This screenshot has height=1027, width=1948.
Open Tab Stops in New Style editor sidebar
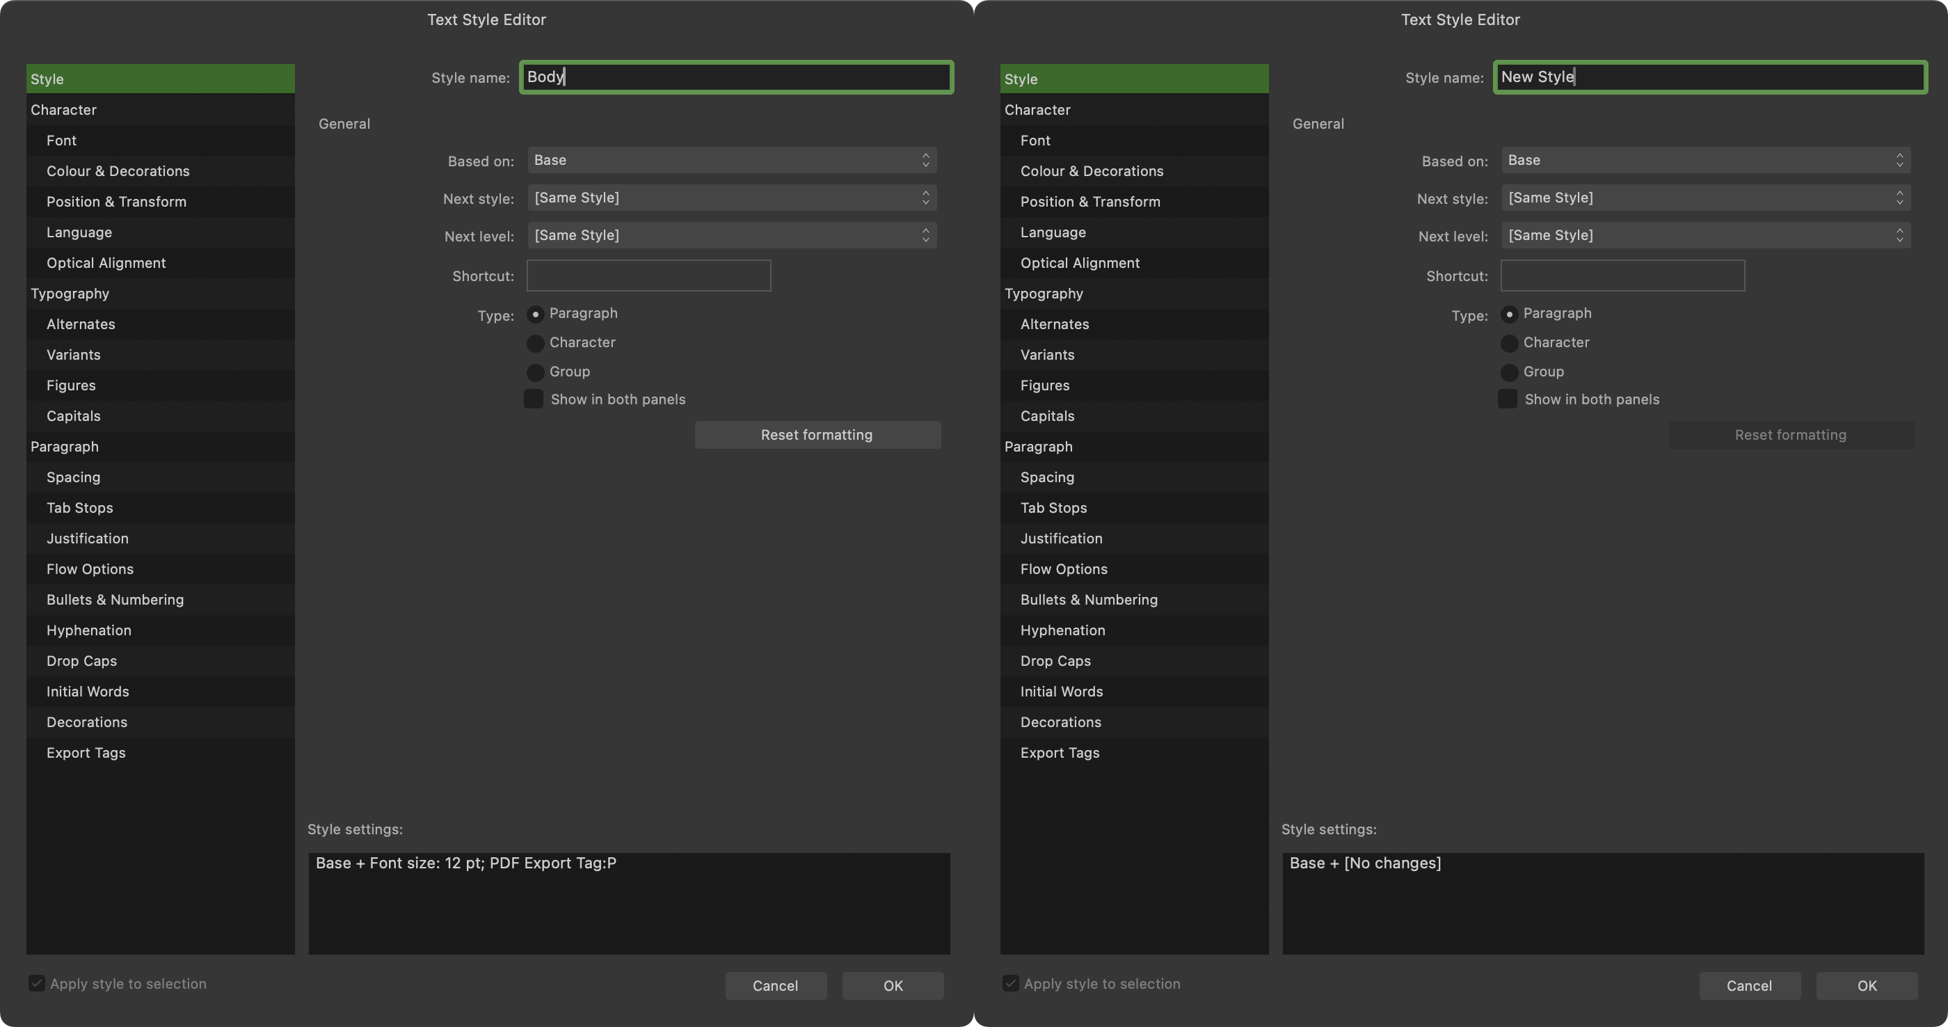pyautogui.click(x=1134, y=507)
